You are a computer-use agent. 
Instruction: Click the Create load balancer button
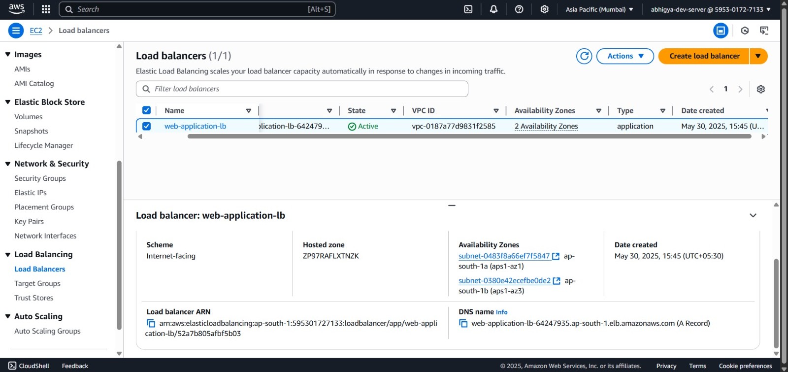704,56
